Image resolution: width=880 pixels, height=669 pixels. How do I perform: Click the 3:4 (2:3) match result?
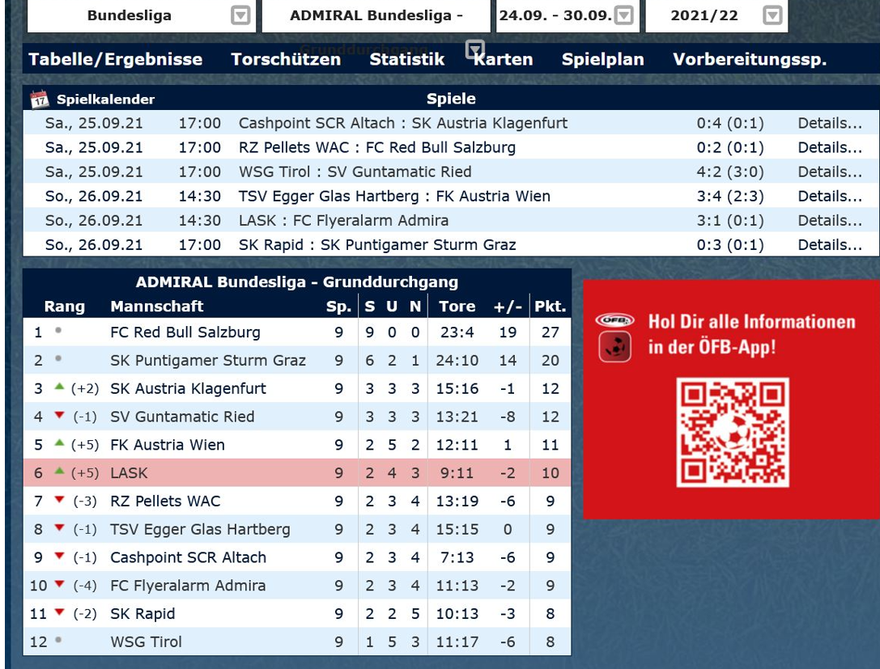click(730, 197)
